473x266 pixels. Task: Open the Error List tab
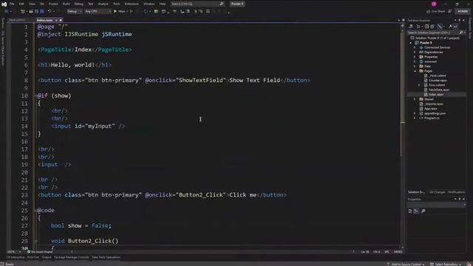33,257
